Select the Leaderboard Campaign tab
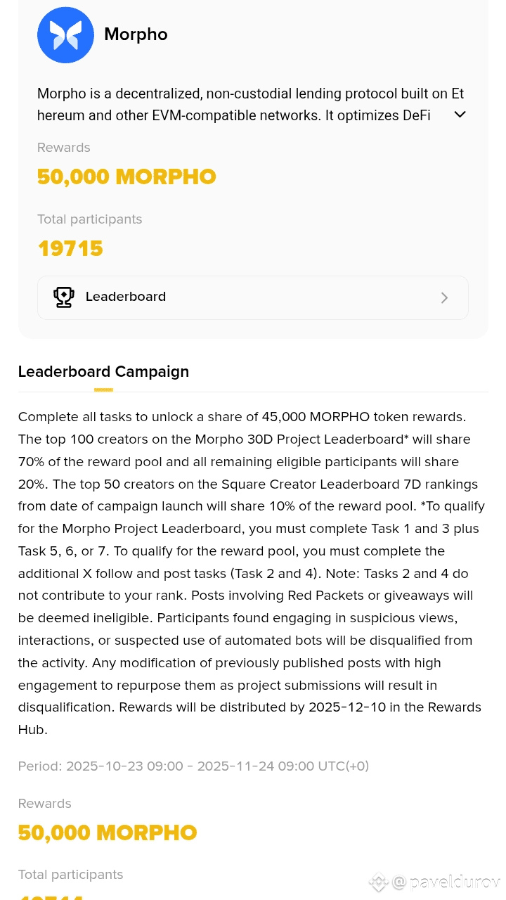 pyautogui.click(x=103, y=371)
